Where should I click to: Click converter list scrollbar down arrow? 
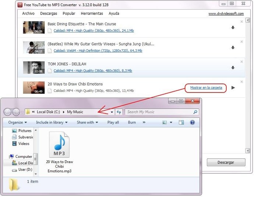tap(248, 151)
